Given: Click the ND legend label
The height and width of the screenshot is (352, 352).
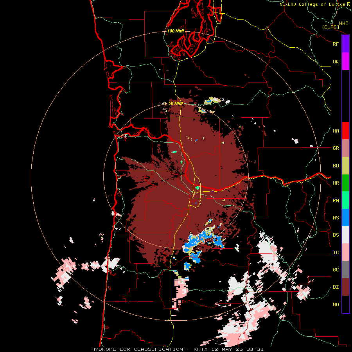Looking at the screenshot, I should (336, 305).
